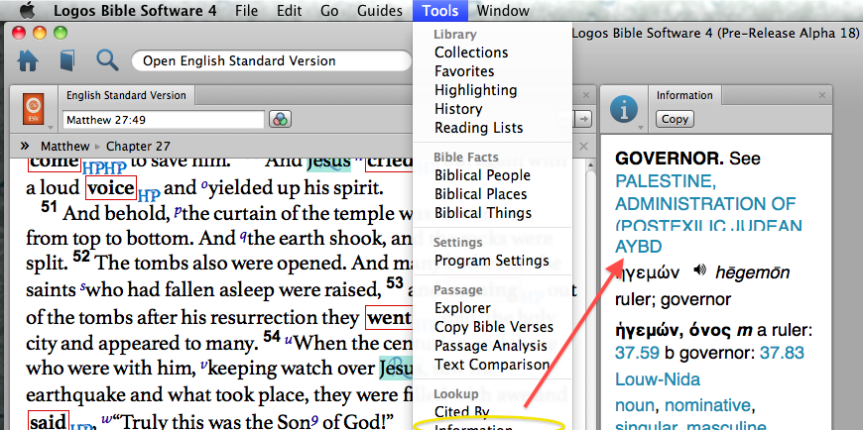
Task: Open the Go menu
Action: [x=329, y=10]
